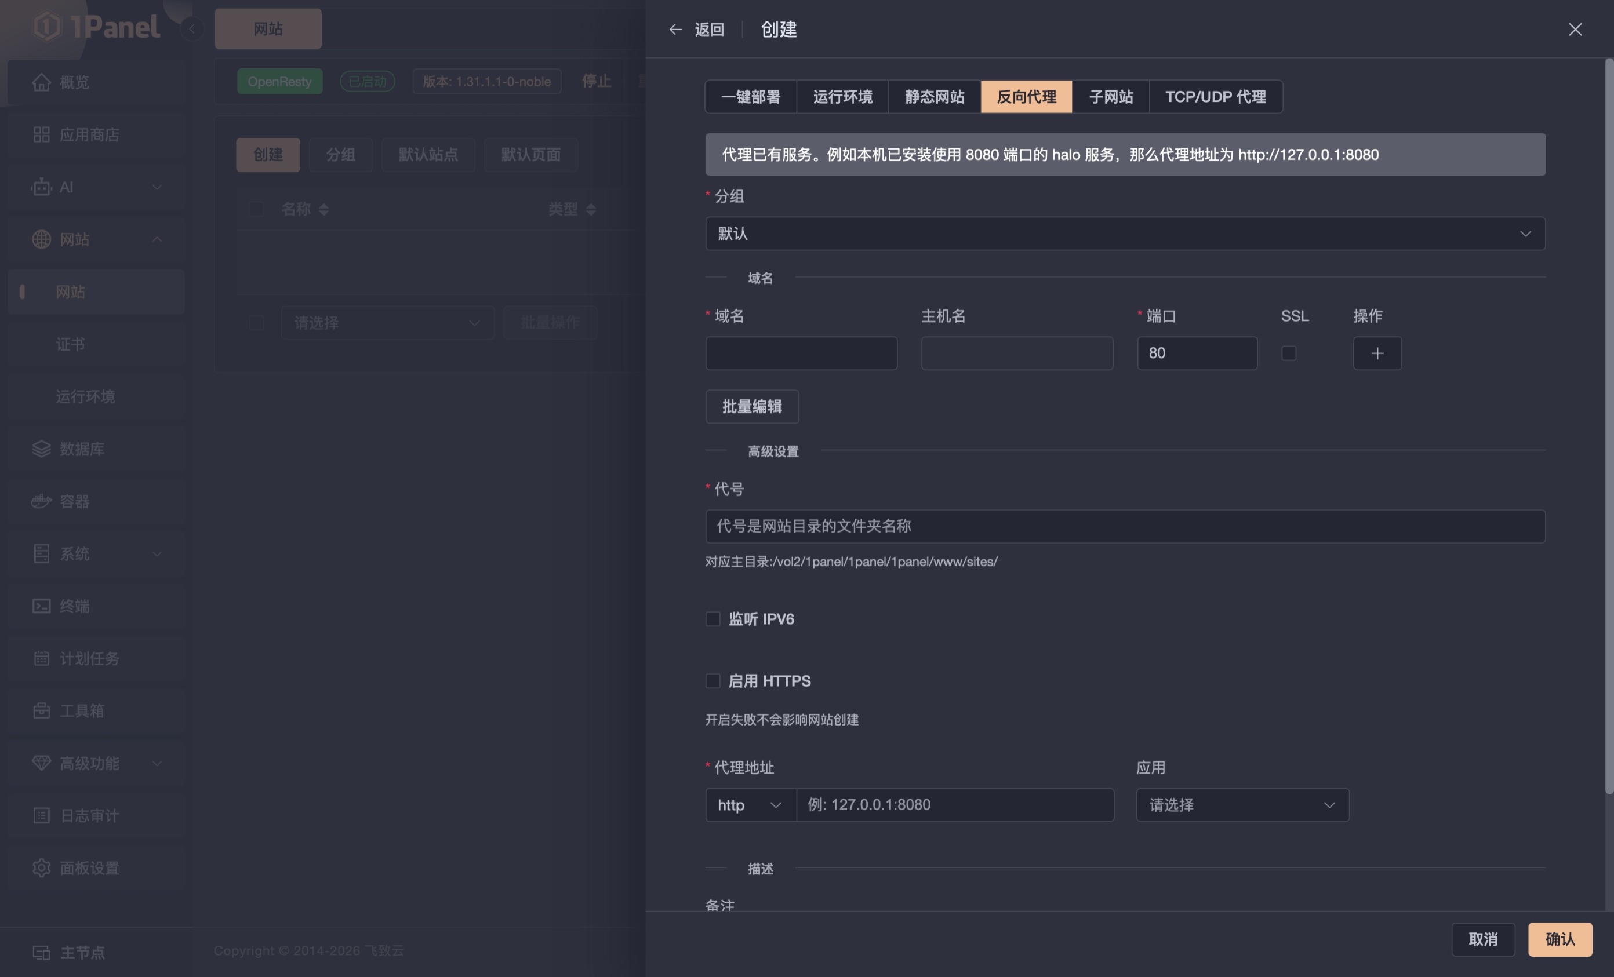Collapse the 网站 menu chevron
The image size is (1614, 977).
point(157,240)
